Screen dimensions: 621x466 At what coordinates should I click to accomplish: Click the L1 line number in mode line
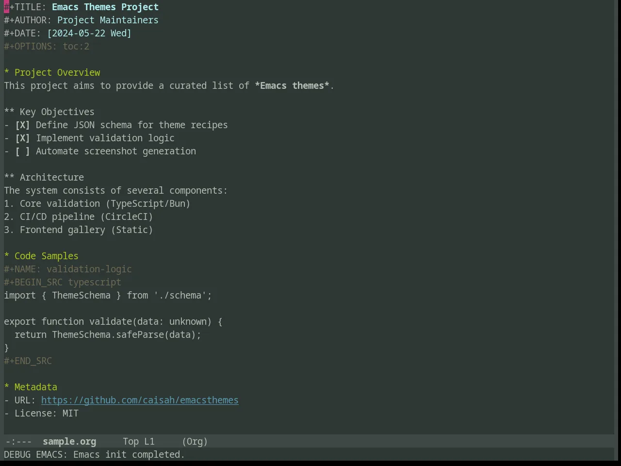click(x=149, y=442)
